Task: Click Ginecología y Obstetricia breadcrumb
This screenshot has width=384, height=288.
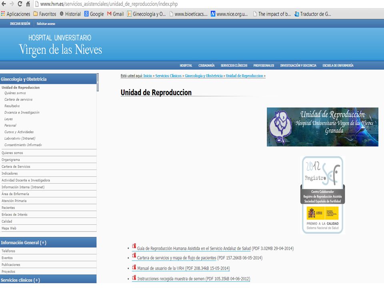Action: click(x=204, y=76)
